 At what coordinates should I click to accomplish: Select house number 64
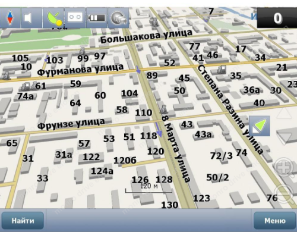(75, 103)
